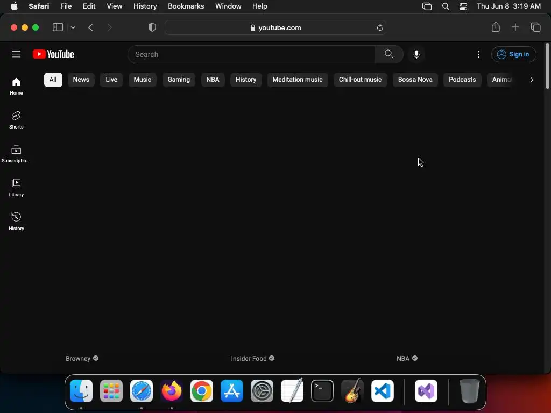
Task: Select the Gaming category chip
Action: (x=179, y=80)
